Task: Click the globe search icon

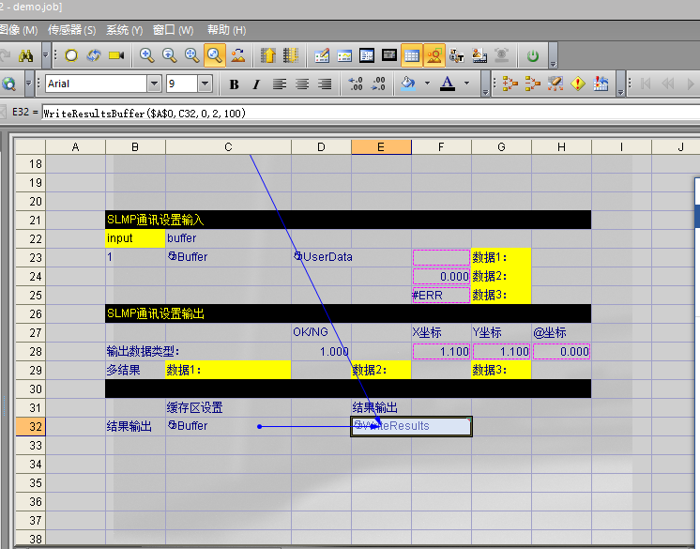Action: point(9,84)
